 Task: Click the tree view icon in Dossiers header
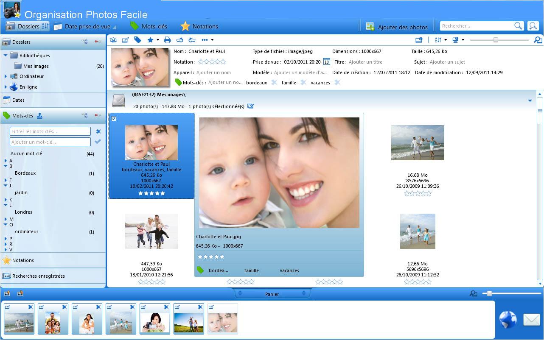click(x=84, y=42)
